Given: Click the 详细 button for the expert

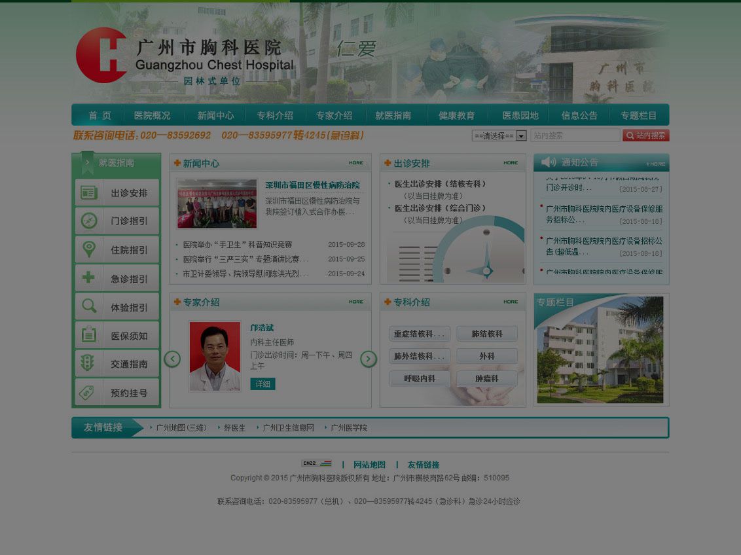Looking at the screenshot, I should click(x=262, y=384).
